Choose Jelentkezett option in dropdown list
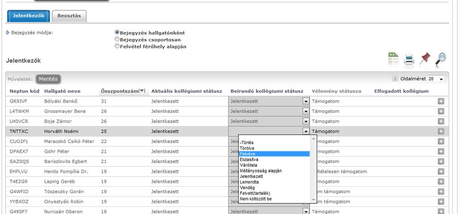The width and height of the screenshot is (460, 214). pyautogui.click(x=274, y=176)
